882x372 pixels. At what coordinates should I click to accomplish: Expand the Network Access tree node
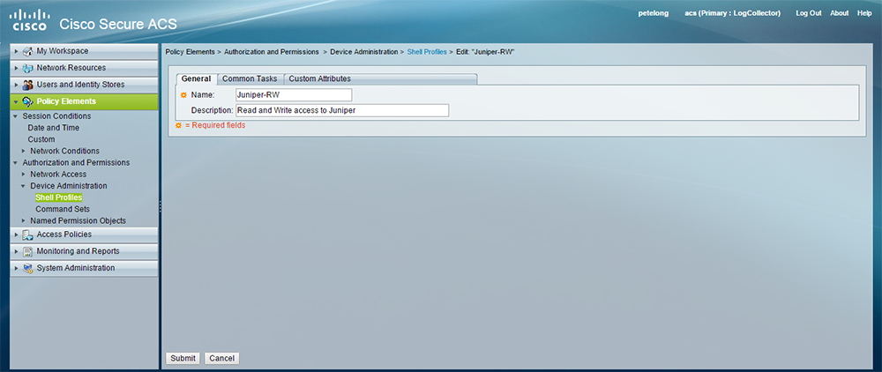[x=23, y=175]
